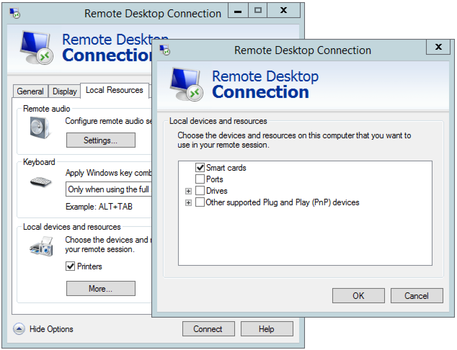Cancel the local devices dialog
This screenshot has width=457, height=350.
coord(417,296)
